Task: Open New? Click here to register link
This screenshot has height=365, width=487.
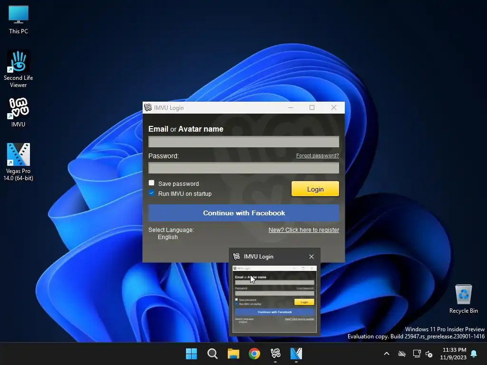Action: [304, 230]
